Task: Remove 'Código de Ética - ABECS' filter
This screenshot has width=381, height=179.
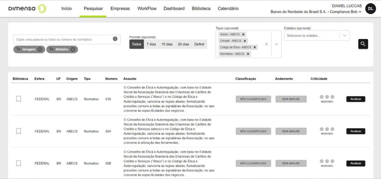Action: click(255, 47)
